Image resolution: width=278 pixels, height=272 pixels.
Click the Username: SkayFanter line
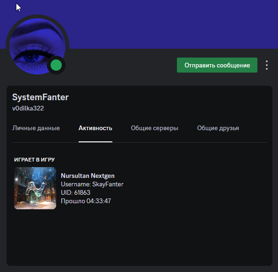click(x=92, y=184)
